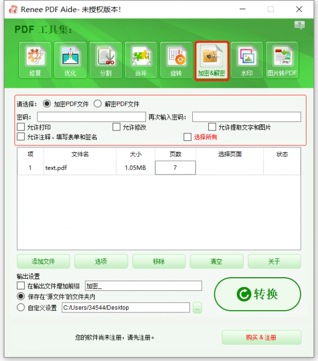Image resolution: width=318 pixels, height=361 pixels.
Task: Choose 保存在源文件的文件夹内 radio option
Action: [x=21, y=296]
